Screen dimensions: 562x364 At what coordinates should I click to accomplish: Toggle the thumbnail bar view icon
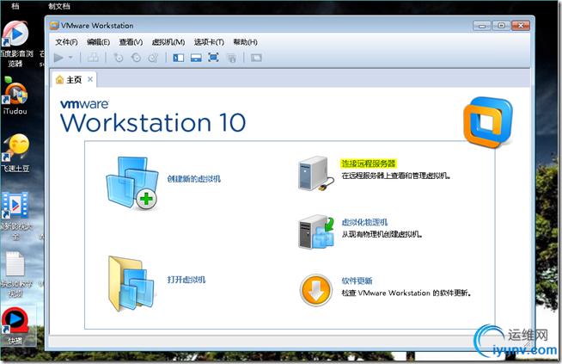(x=196, y=58)
